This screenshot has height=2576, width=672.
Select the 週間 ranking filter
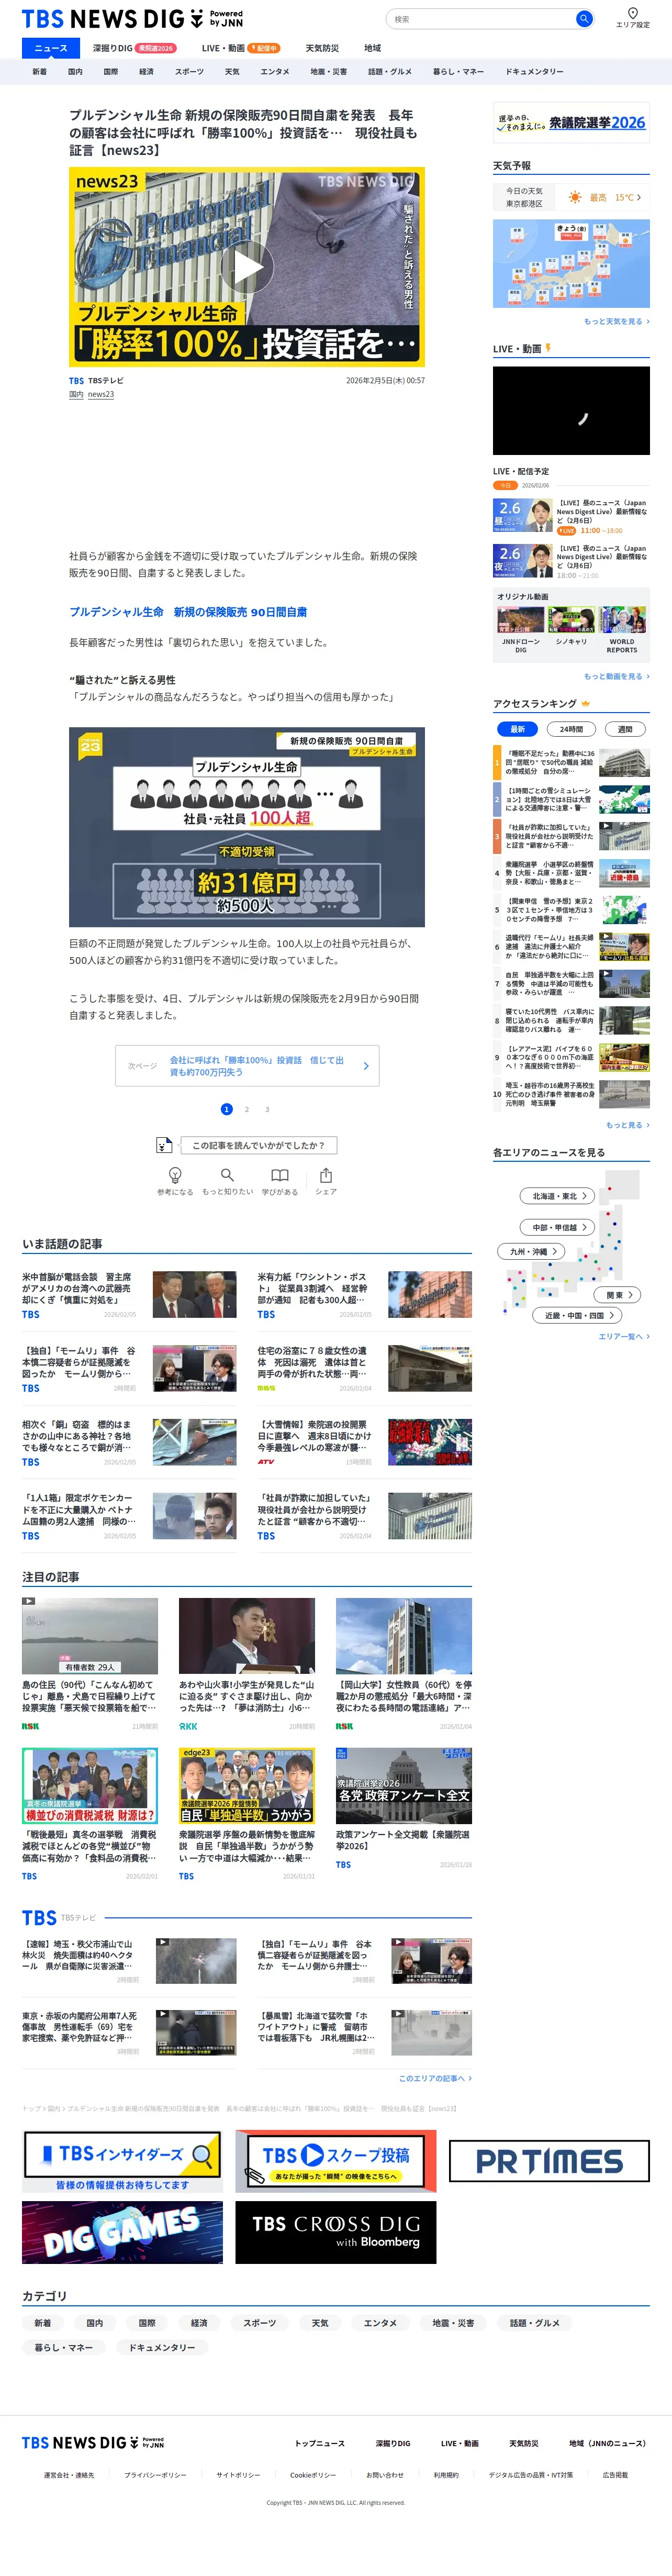coord(625,729)
